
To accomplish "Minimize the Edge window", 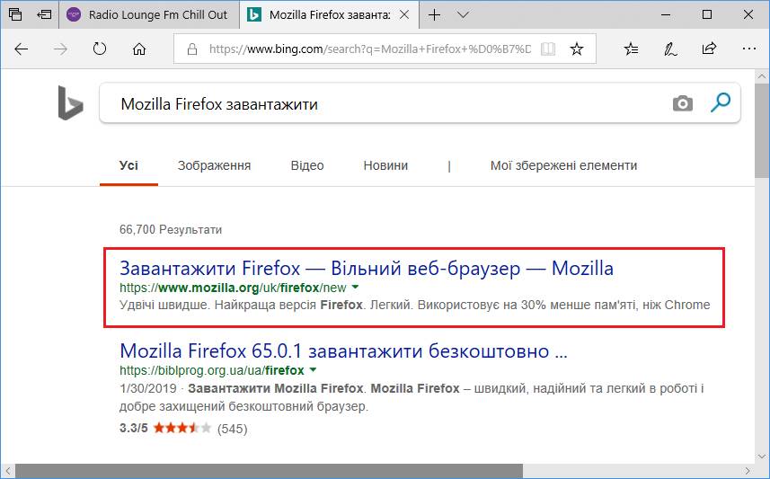I will click(666, 14).
